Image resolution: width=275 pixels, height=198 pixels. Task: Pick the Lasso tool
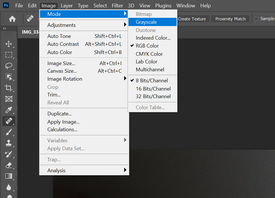point(9,66)
